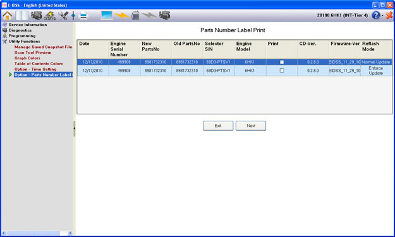Select the wrench and screwdriver utility icon
Screen dimensions: 395x237
63,16
